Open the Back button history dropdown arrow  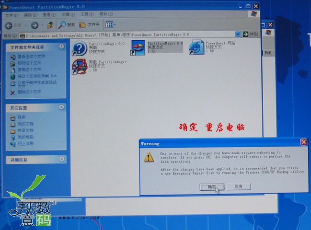point(26,25)
